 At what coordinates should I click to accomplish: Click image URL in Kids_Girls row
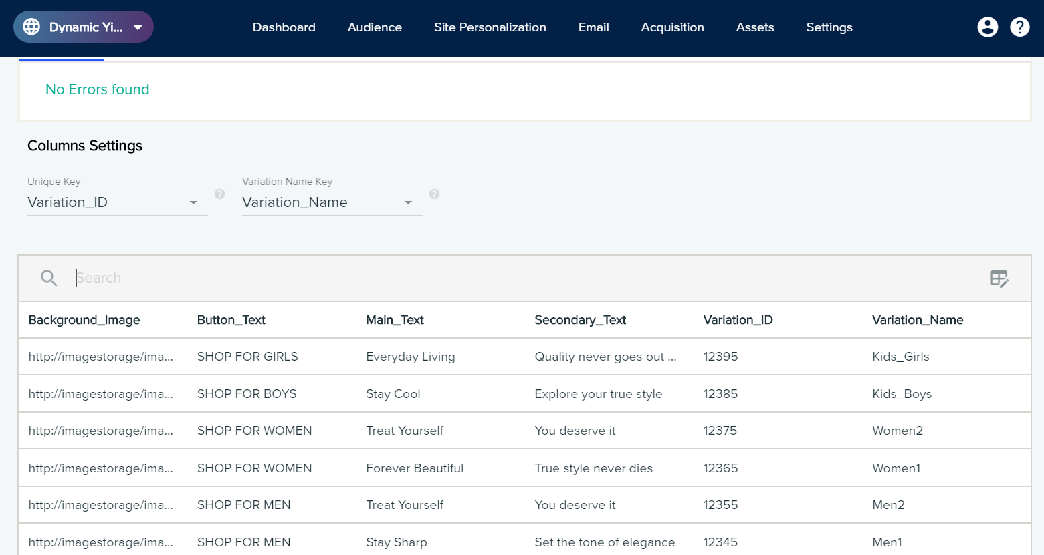[x=101, y=357]
